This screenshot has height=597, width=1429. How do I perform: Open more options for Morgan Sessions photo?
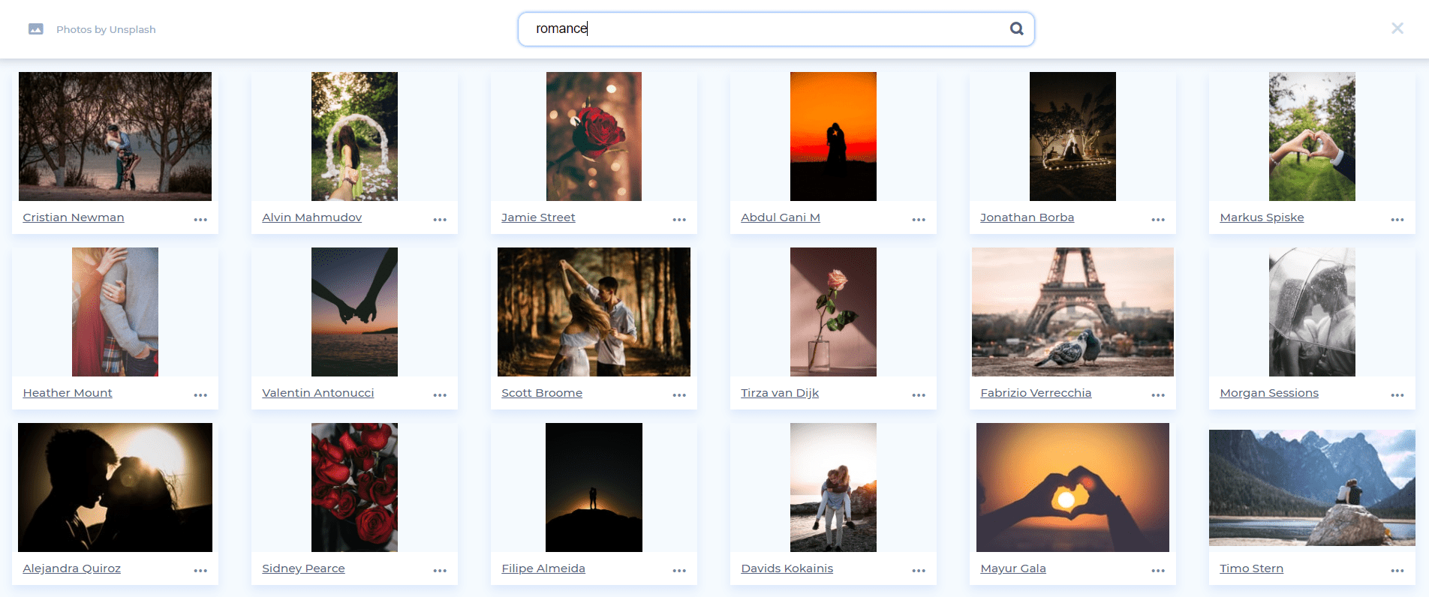click(x=1397, y=395)
